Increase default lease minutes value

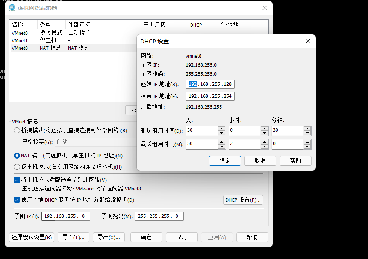point(307,129)
